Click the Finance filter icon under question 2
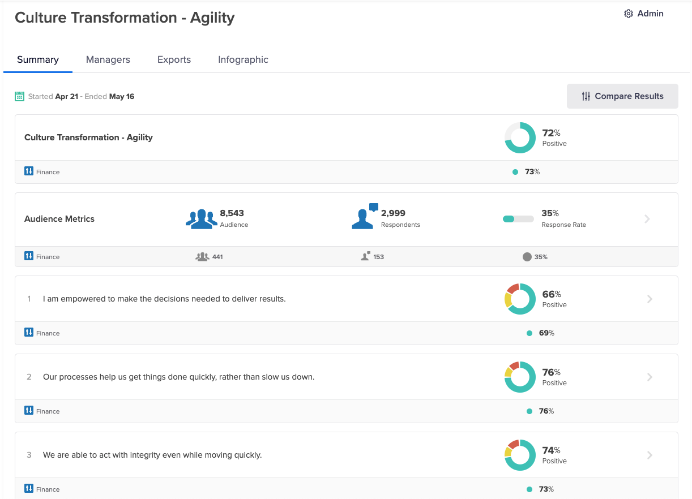This screenshot has width=692, height=499. coord(29,410)
